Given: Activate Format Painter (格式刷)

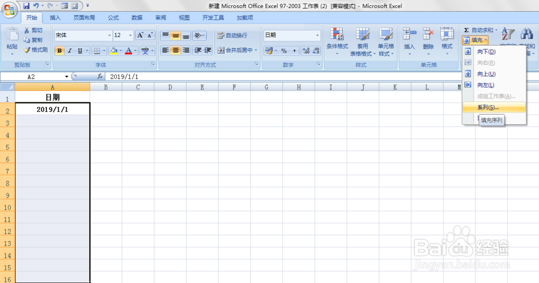Looking at the screenshot, I should 36,49.
